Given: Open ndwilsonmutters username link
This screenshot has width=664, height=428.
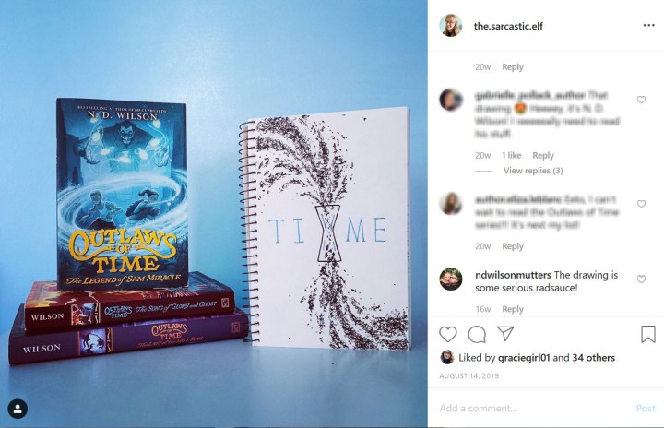Looking at the screenshot, I should 513,275.
